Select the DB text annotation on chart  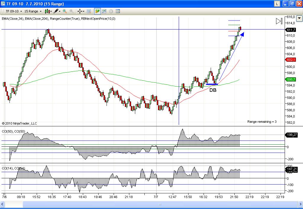click(x=213, y=90)
